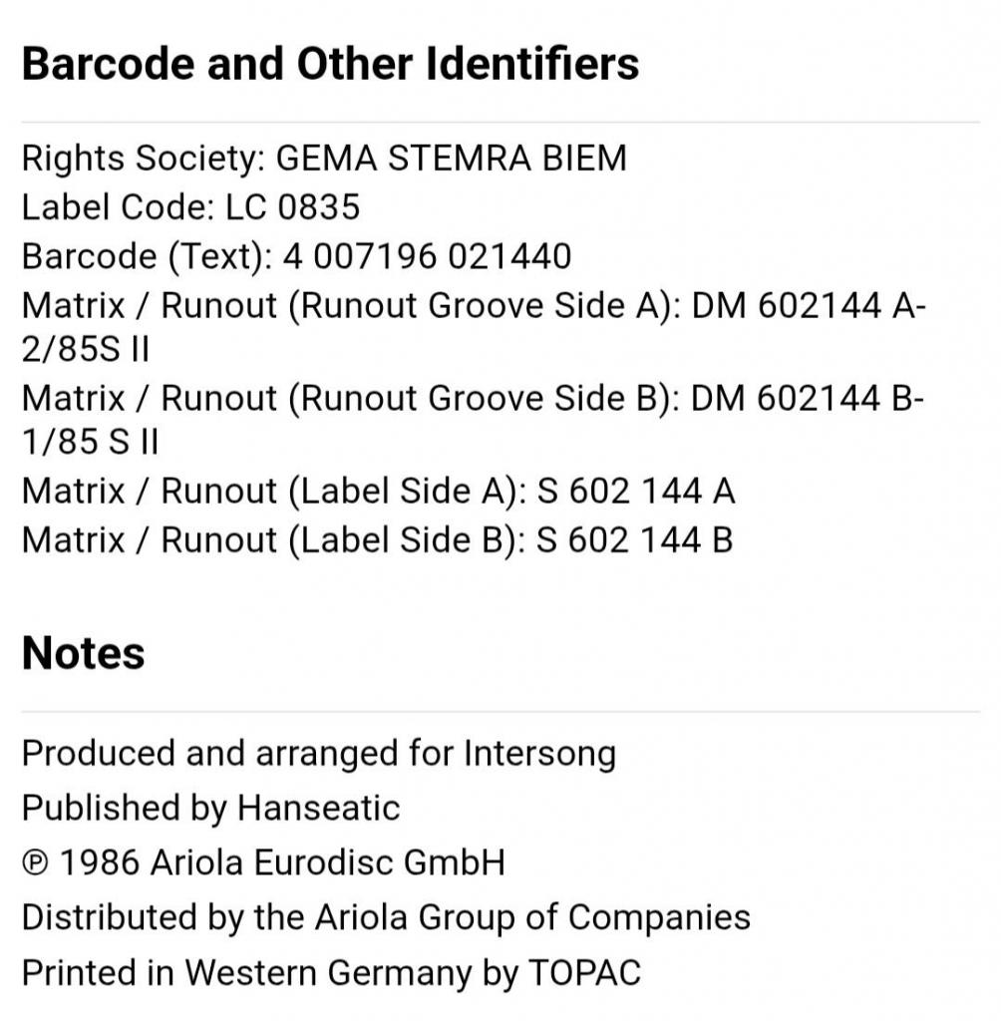Select the "GEMA STEMRA BIEM" value
This screenshot has width=1001, height=1021.
[451, 159]
